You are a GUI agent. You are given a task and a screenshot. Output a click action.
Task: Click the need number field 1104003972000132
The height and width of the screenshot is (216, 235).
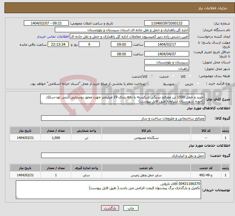pyautogui.click(x=166, y=23)
